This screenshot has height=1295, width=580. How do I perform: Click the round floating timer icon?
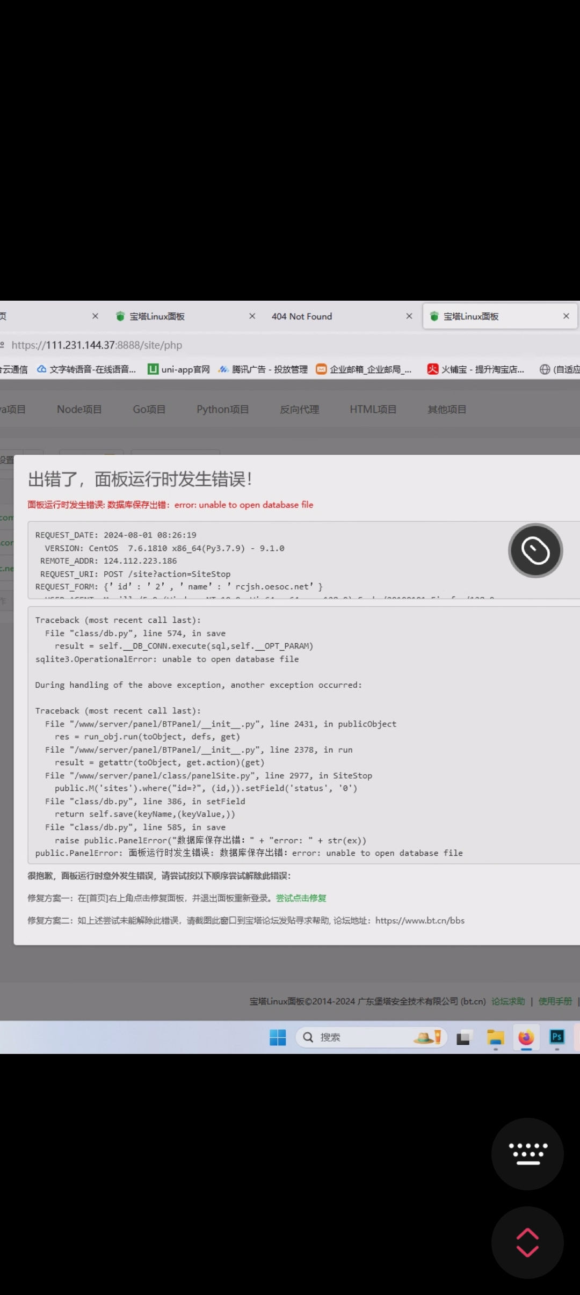coord(535,550)
